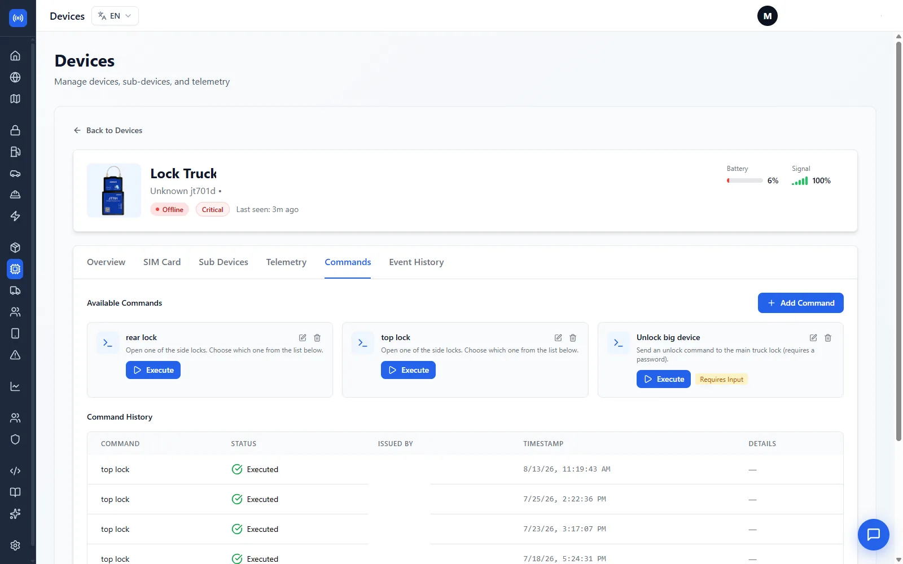Switch to the Sub Devices tab
Image resolution: width=903 pixels, height=564 pixels.
point(223,262)
